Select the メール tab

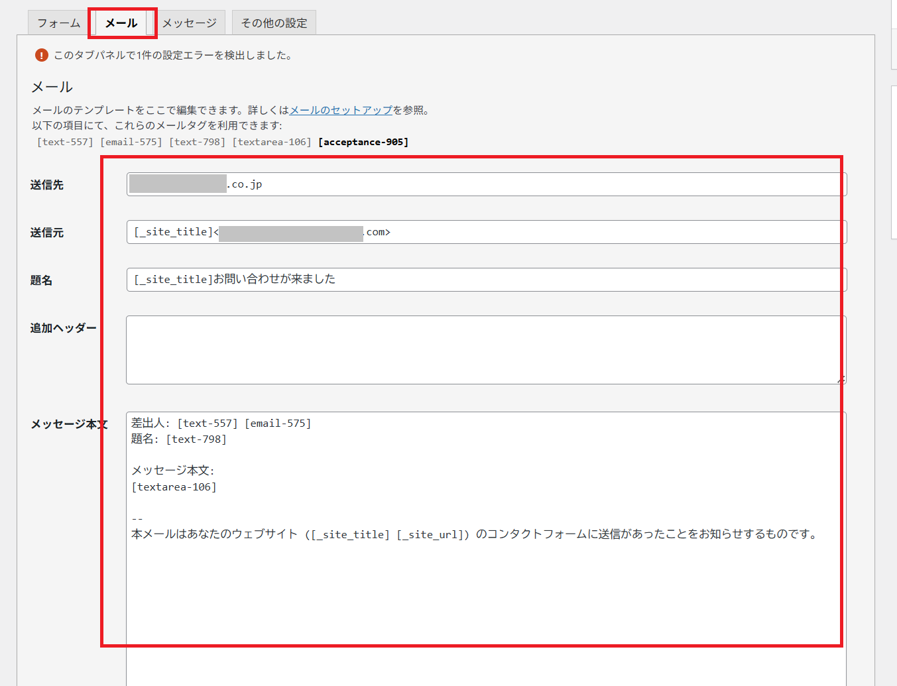coord(121,23)
